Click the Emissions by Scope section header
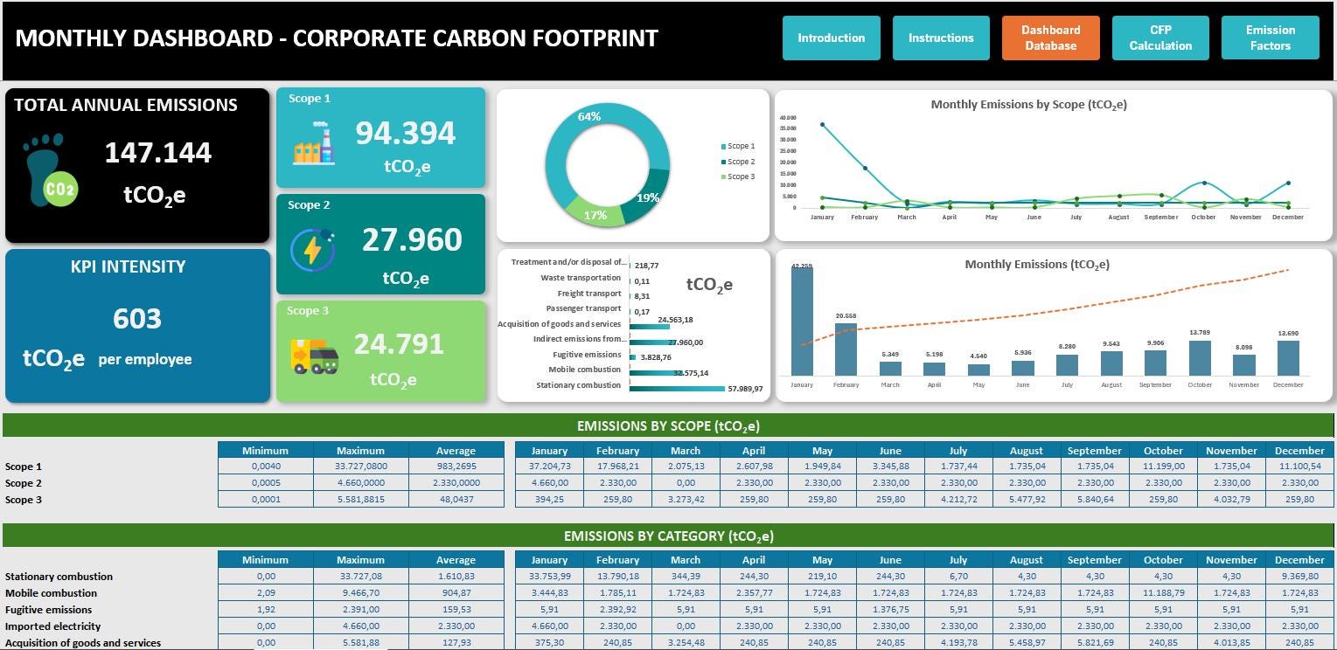This screenshot has height=650, width=1337. coord(668,425)
